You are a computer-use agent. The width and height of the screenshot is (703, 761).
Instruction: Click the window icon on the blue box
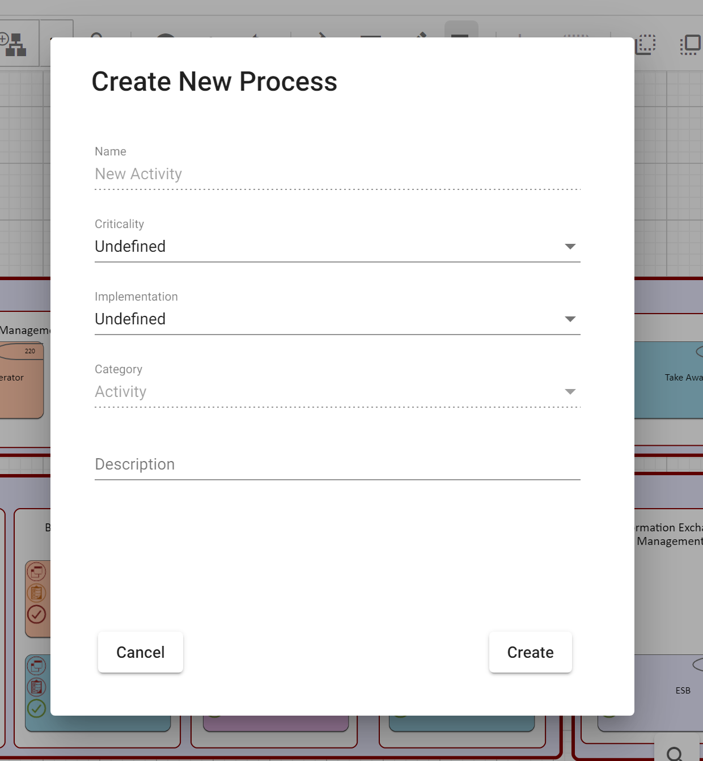[37, 666]
